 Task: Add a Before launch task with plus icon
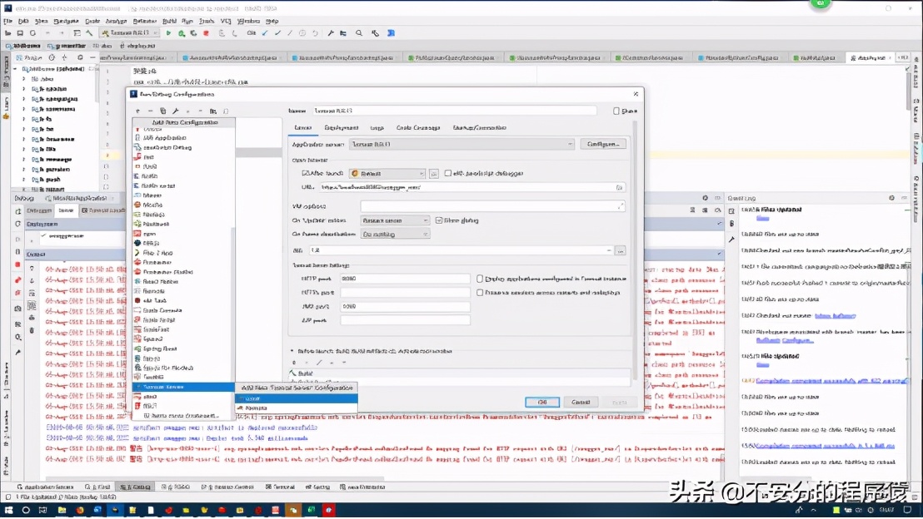(294, 363)
